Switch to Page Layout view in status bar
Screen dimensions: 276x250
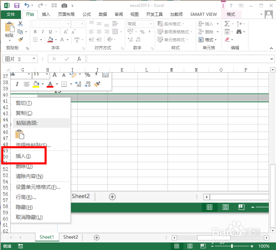190,246
